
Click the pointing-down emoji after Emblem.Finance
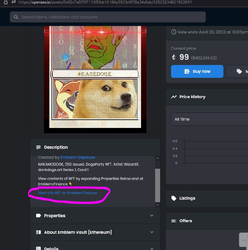pos(70,184)
